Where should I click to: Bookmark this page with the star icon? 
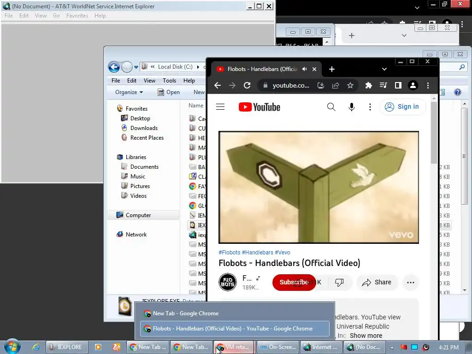tap(350, 85)
